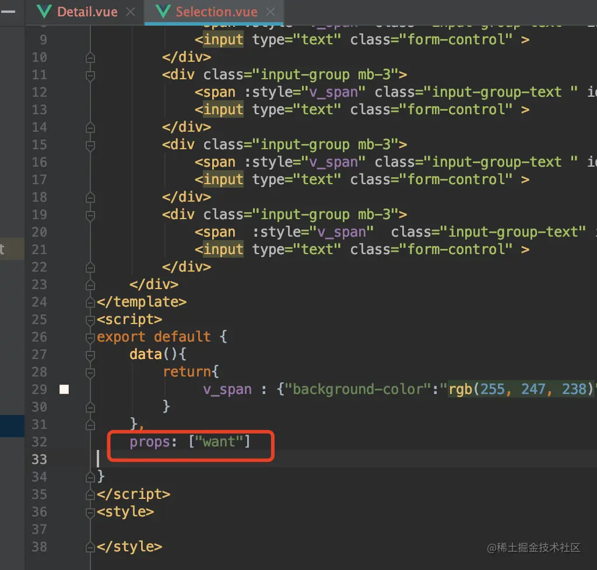Click the opening <script> tag

coord(129,319)
